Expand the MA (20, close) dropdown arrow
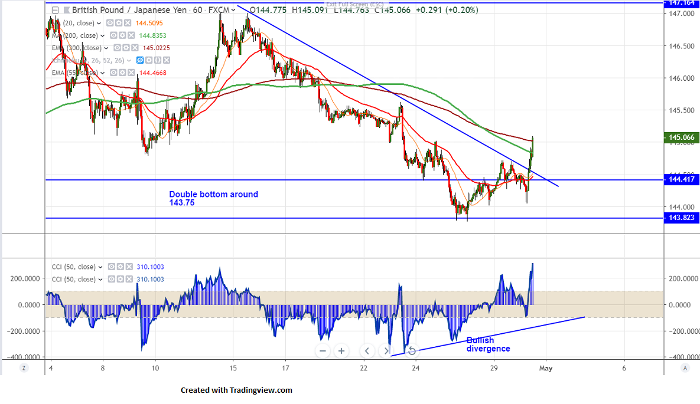Image resolution: width=700 pixels, height=404 pixels. click(99, 23)
